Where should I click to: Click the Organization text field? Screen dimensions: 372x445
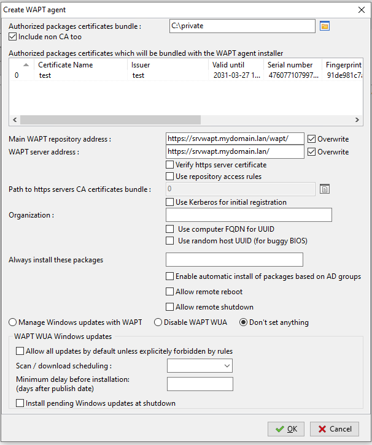coord(249,215)
